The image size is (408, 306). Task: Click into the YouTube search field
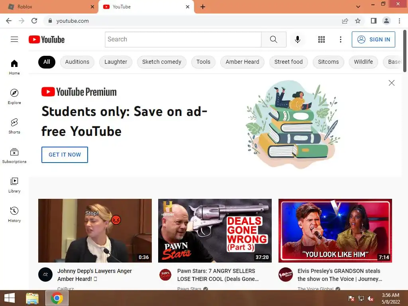[183, 39]
